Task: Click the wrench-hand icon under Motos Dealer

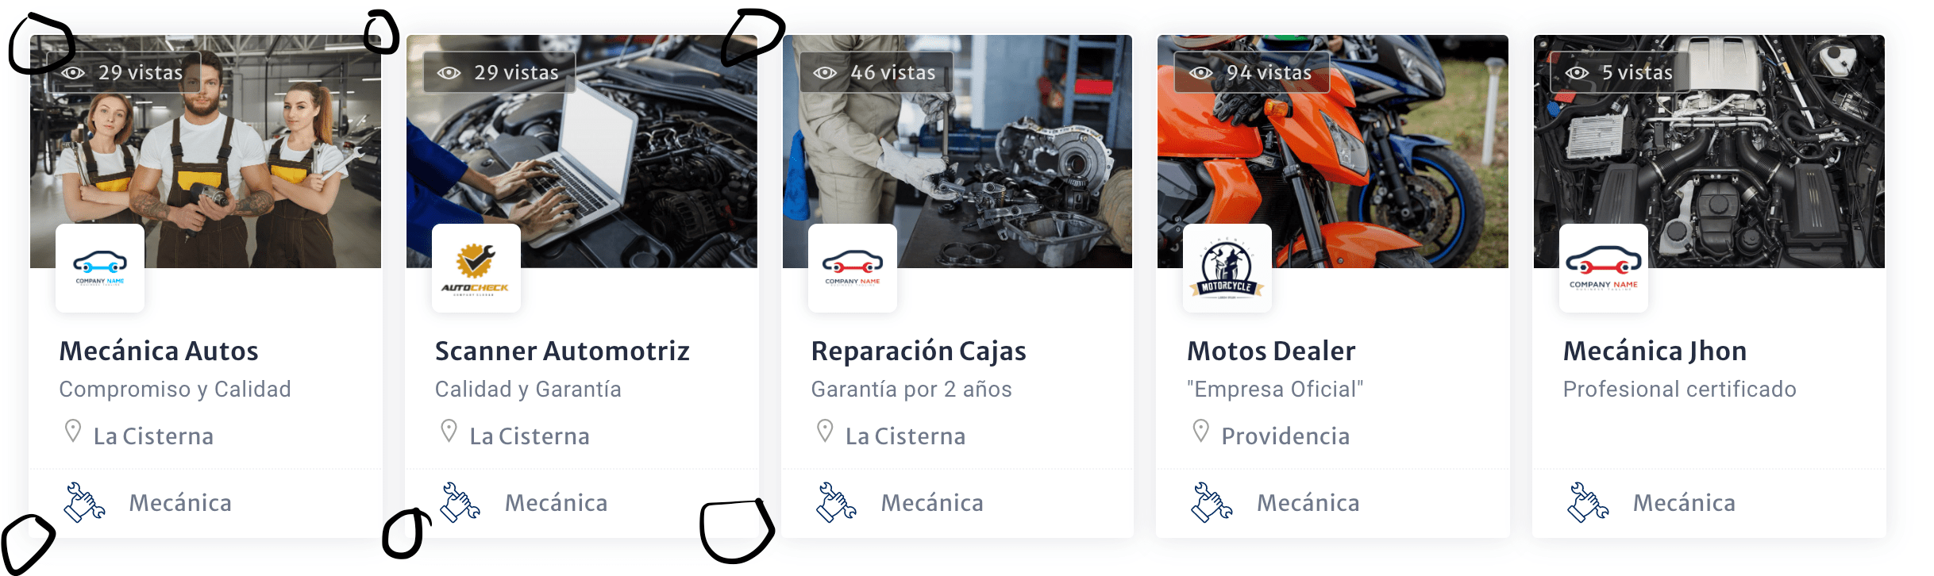Action: tap(1212, 502)
